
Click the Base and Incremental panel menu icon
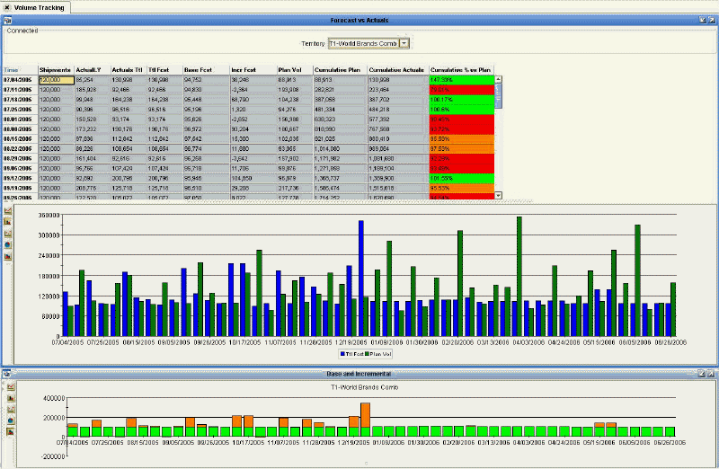7,374
